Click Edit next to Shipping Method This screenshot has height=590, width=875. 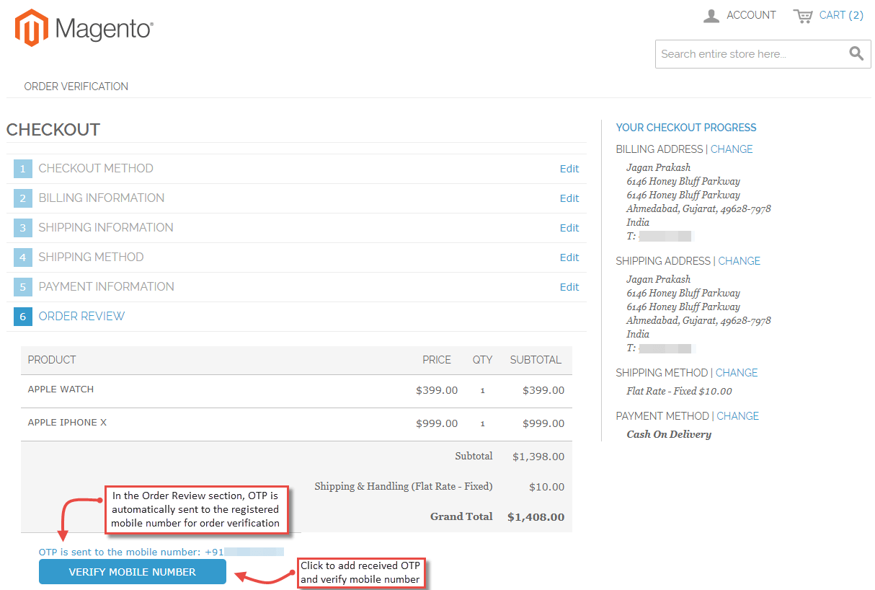tap(569, 257)
